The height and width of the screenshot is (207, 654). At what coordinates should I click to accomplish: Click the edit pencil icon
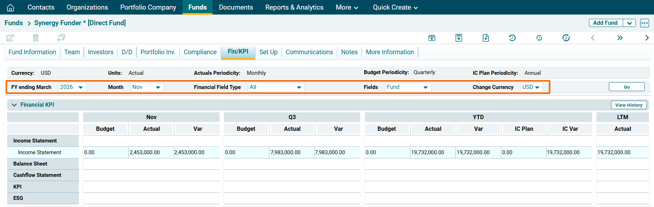(10, 38)
